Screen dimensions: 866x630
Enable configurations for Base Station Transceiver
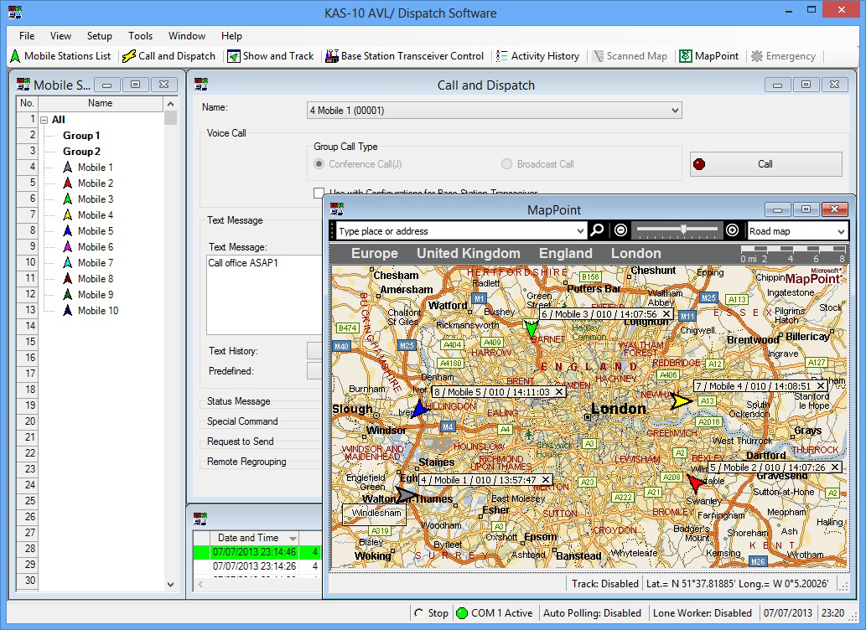(x=318, y=192)
